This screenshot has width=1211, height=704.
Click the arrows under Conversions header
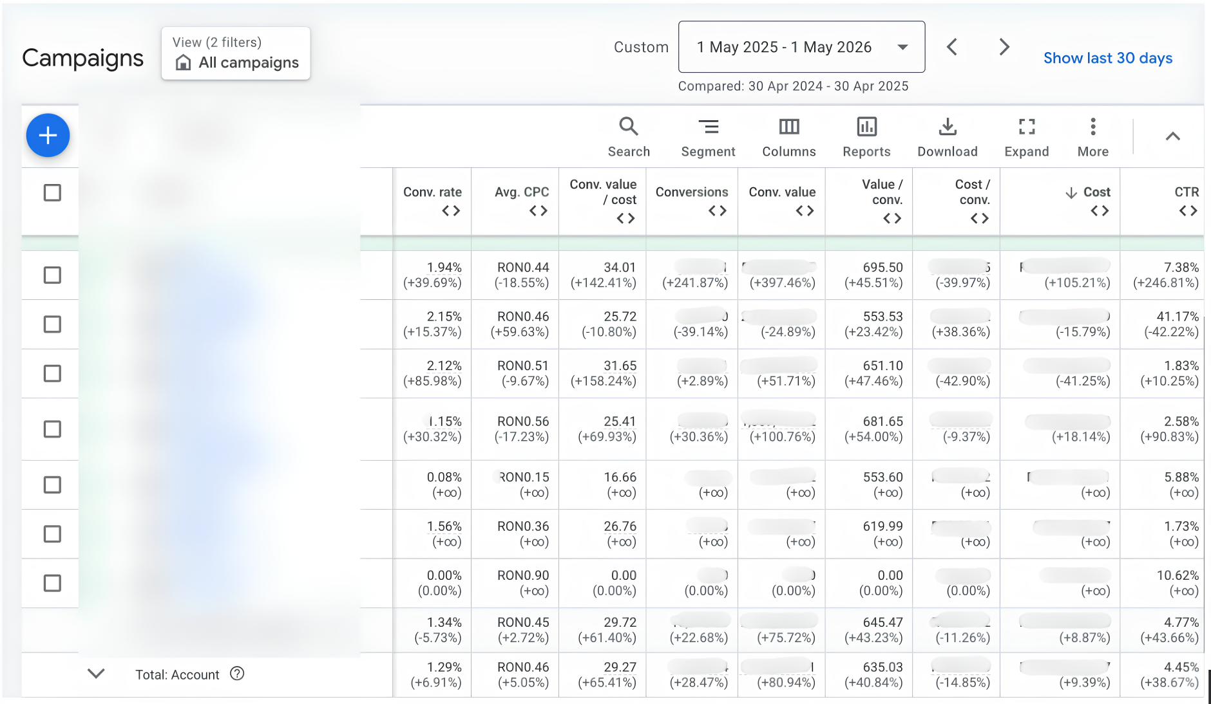(x=717, y=211)
